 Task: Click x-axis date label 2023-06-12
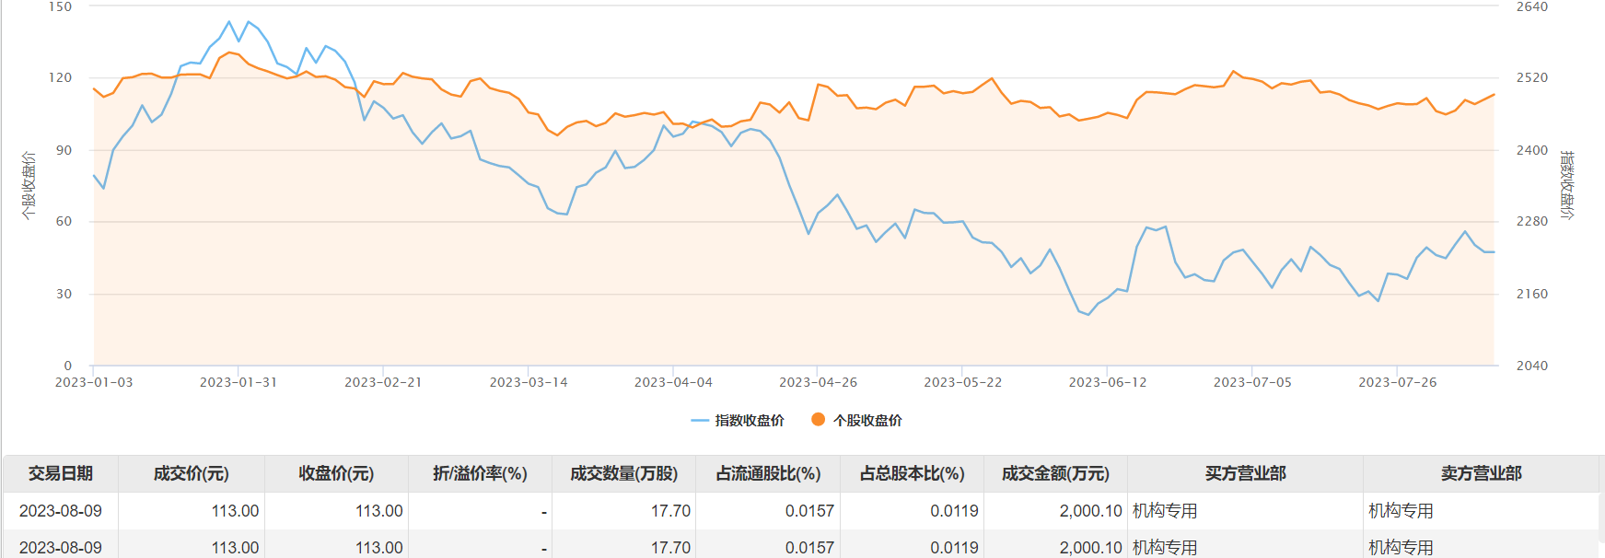[1108, 382]
